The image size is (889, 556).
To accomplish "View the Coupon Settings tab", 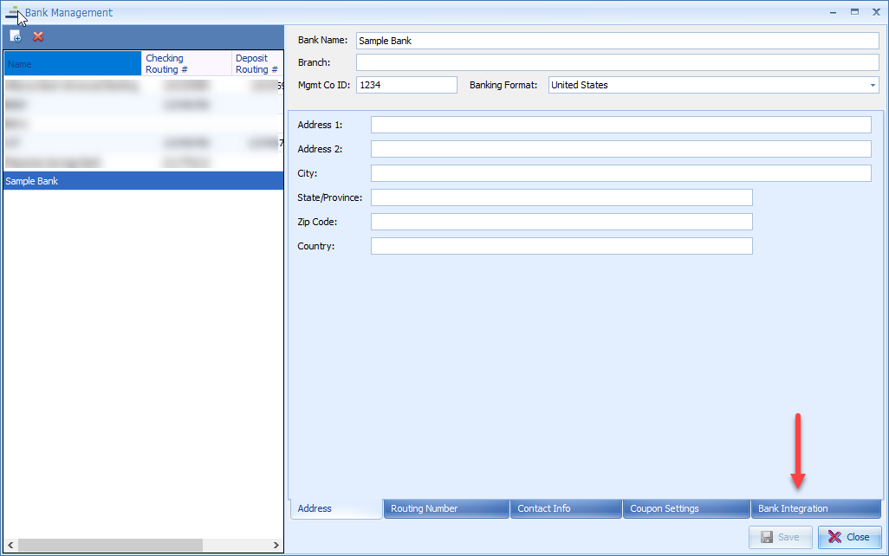I will click(x=685, y=508).
